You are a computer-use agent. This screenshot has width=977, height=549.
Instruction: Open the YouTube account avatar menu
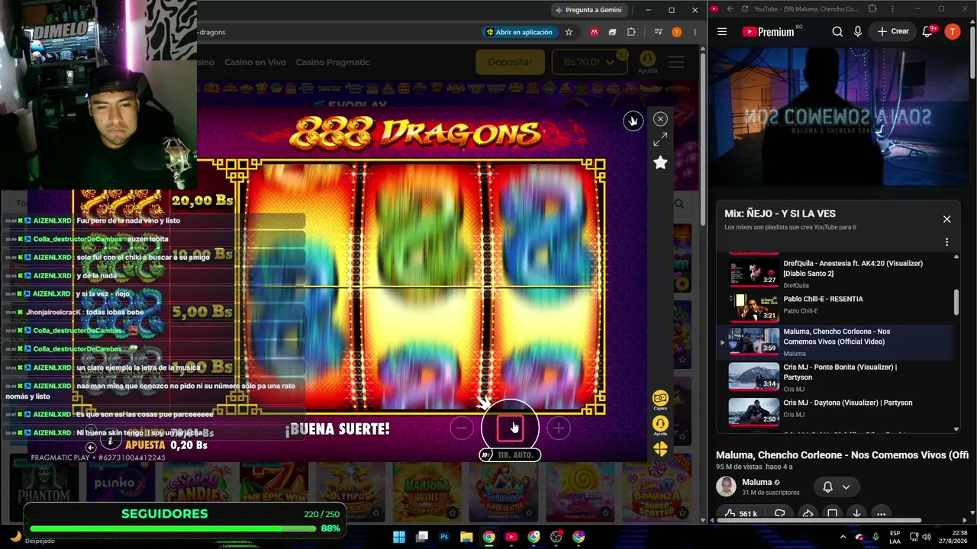click(952, 31)
